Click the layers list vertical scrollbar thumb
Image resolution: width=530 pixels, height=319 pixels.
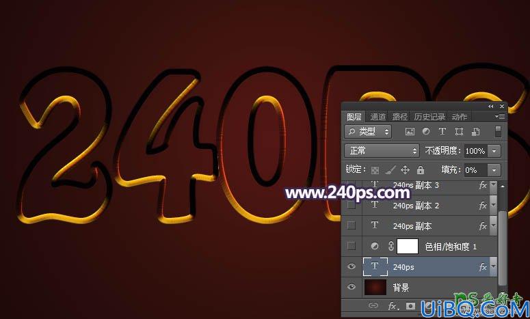tap(503, 248)
